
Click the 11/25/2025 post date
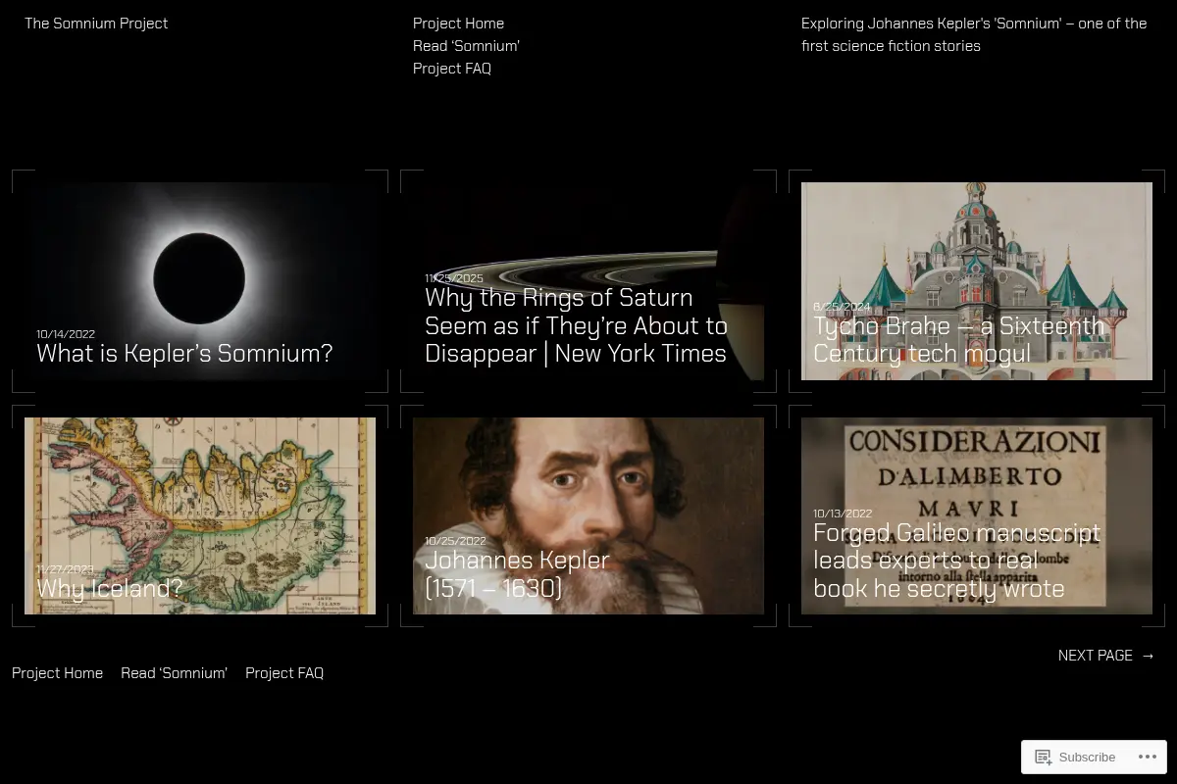coord(454,278)
